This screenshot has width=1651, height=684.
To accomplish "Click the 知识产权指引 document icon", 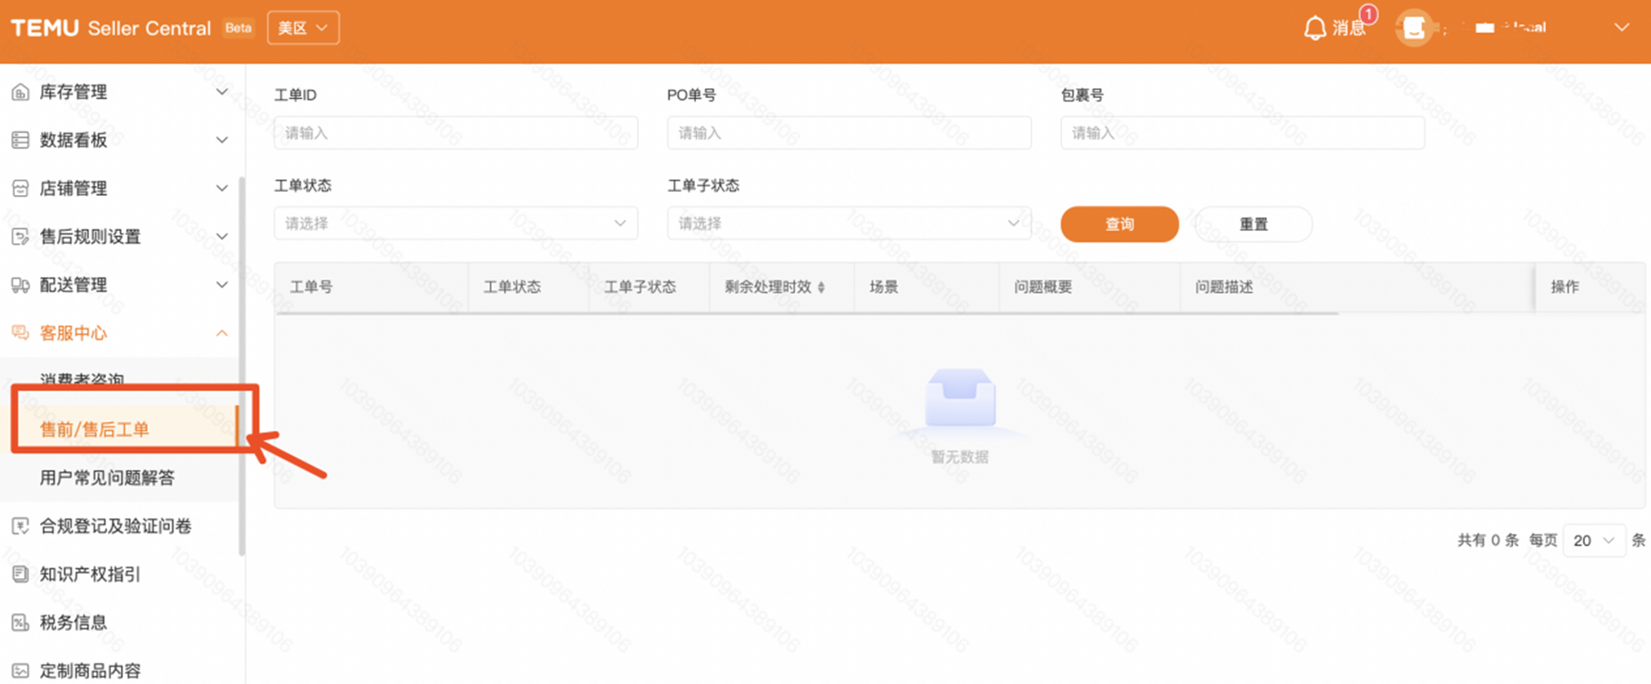I will (20, 575).
